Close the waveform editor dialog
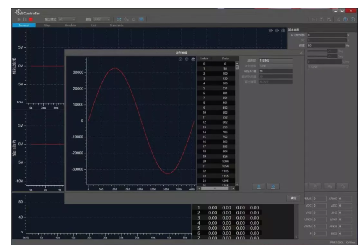The width and height of the screenshot is (361, 248). click(x=301, y=52)
